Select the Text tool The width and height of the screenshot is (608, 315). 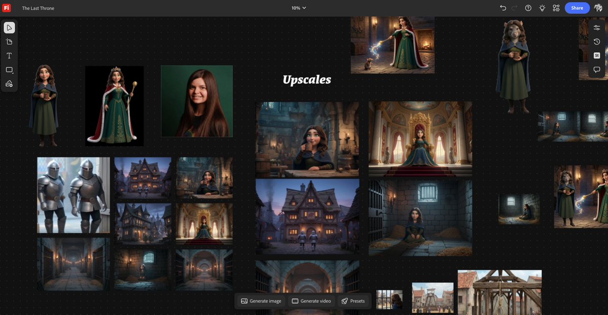point(8,55)
